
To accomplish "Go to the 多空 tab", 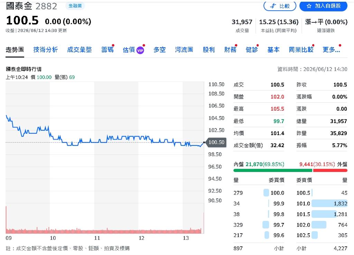I will click(160, 50).
